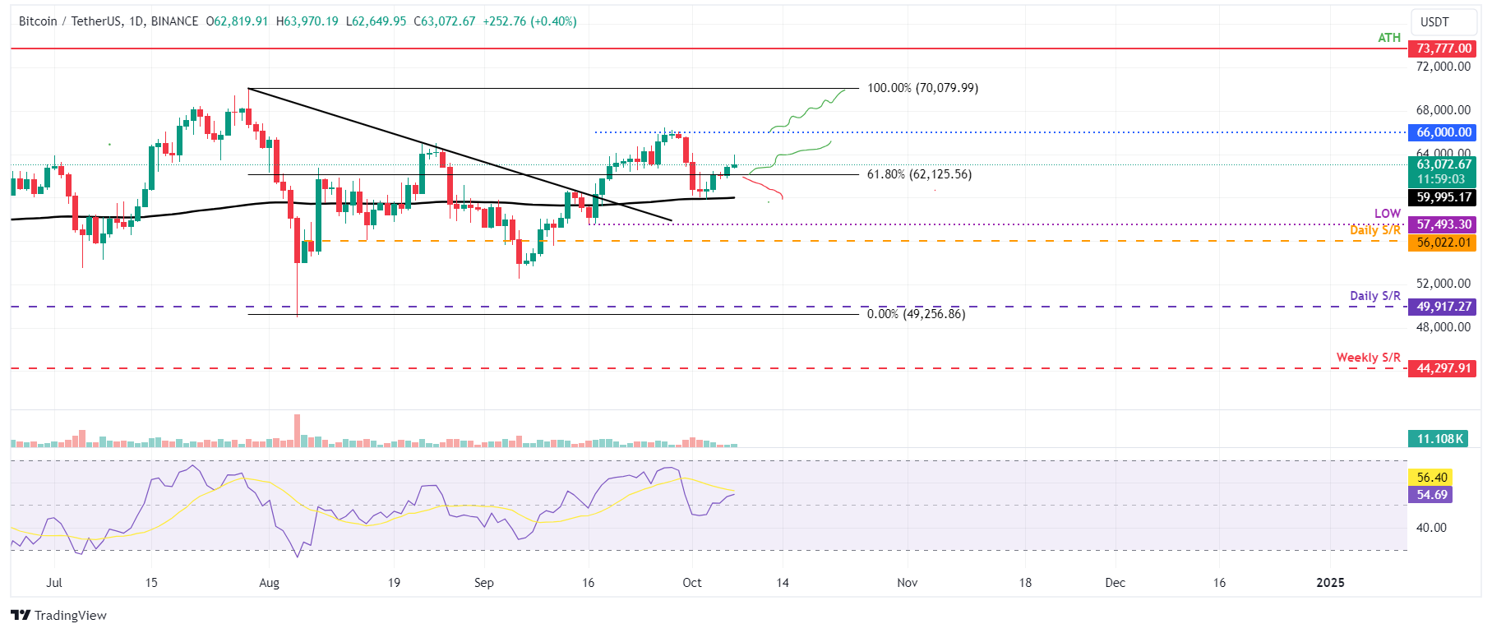Select the Bitcoin / TetherUS symbol title
Image resolution: width=1492 pixels, height=633 pixels.
109,21
